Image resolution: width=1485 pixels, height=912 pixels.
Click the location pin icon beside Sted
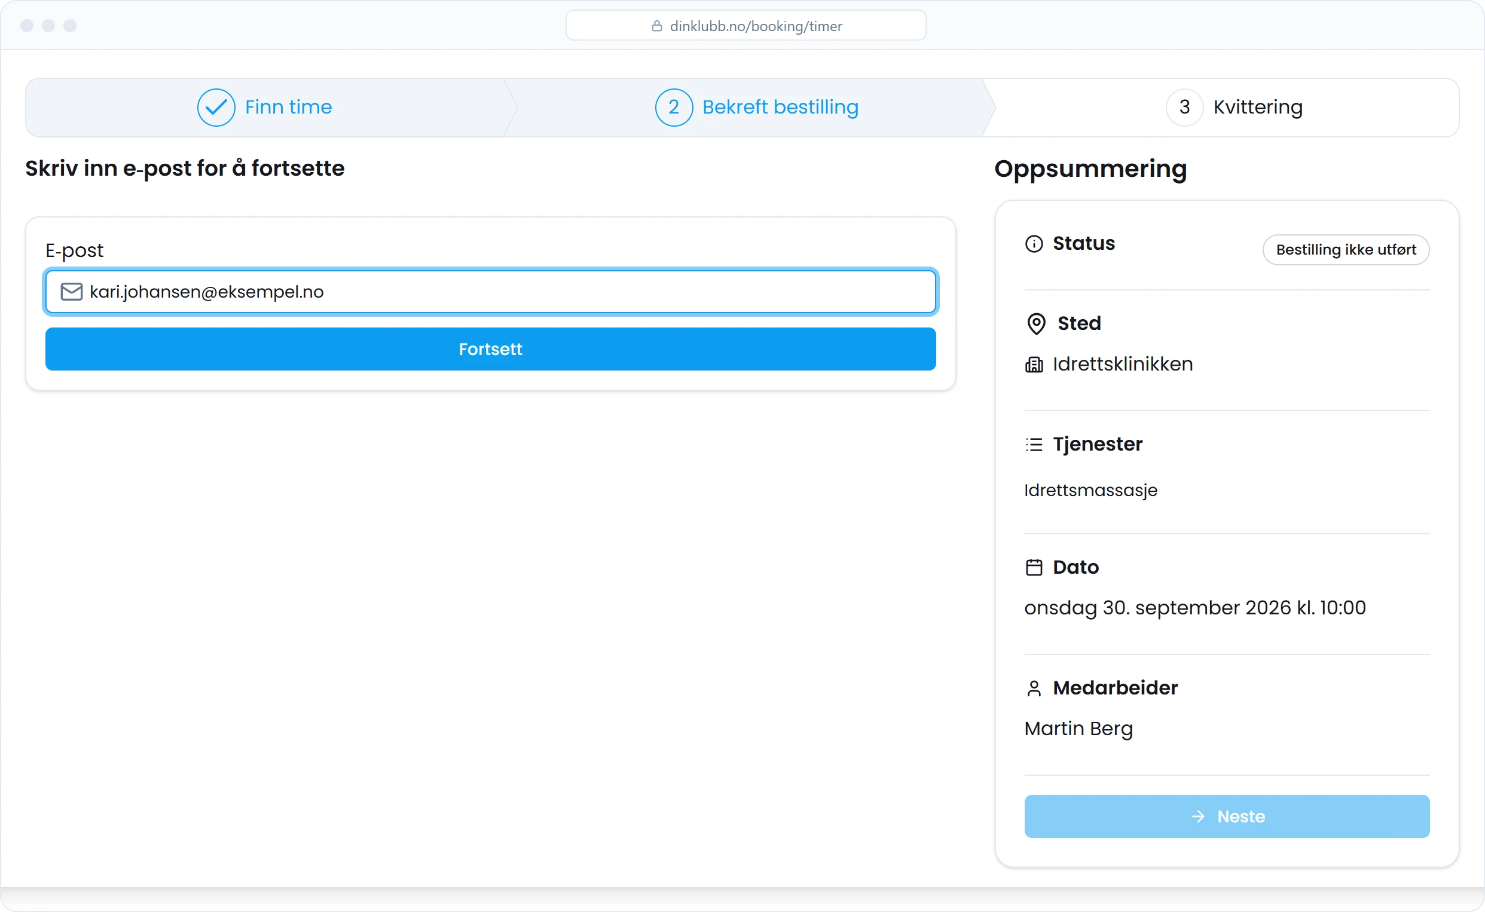tap(1035, 324)
